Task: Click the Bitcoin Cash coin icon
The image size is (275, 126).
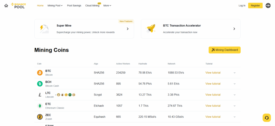Action: pos(40,84)
